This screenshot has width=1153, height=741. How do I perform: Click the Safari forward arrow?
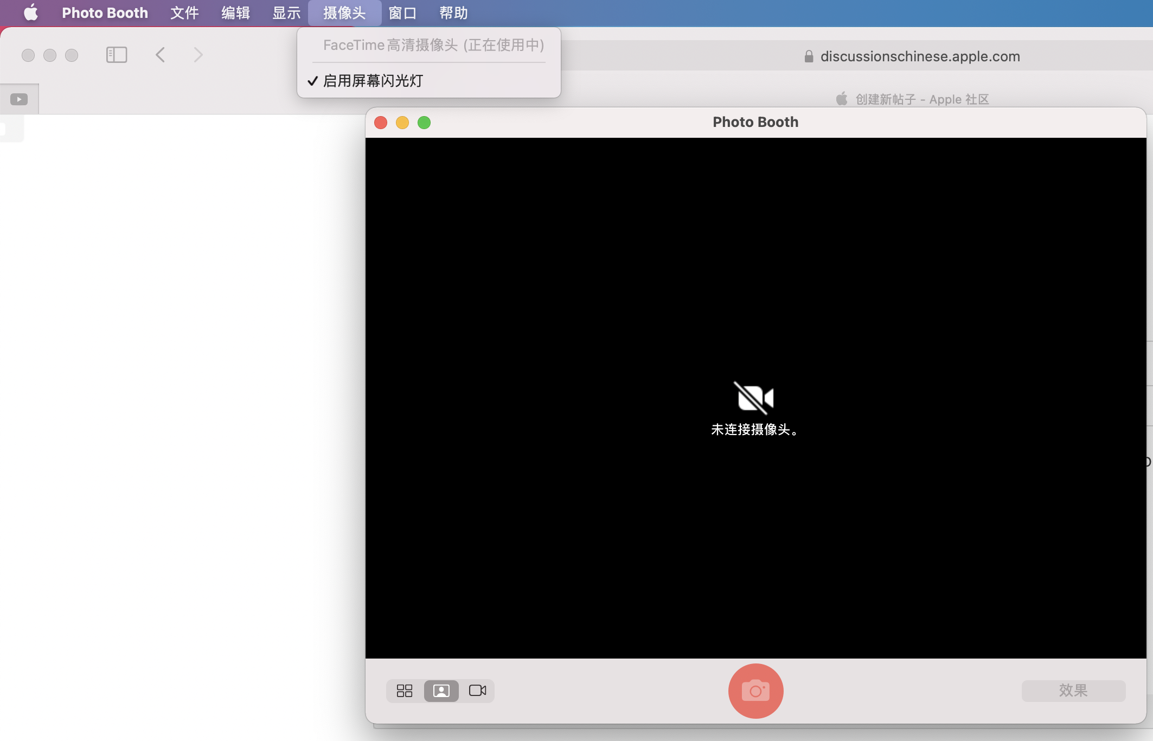pos(198,55)
